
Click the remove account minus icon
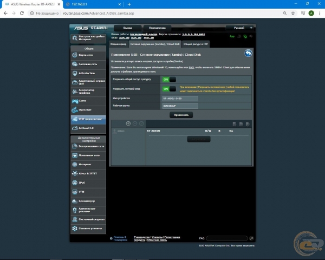tap(135, 124)
